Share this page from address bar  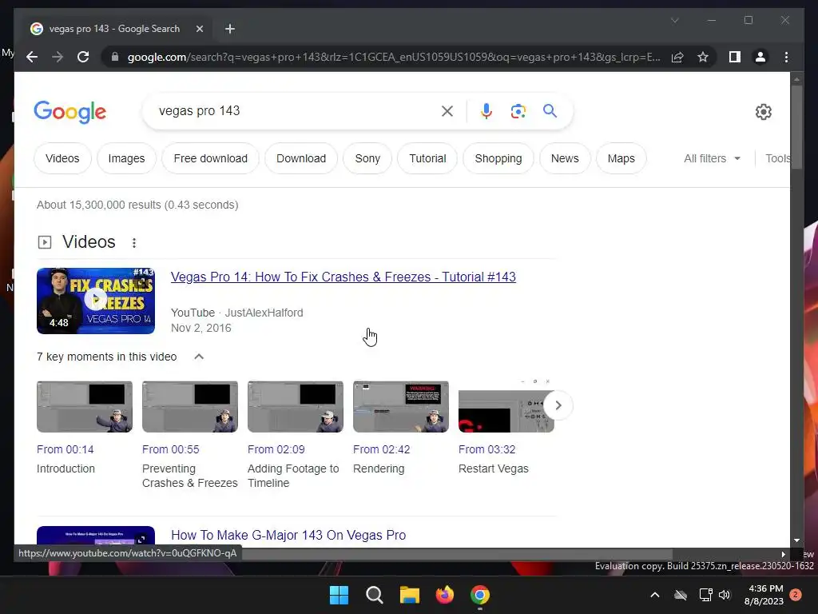(x=677, y=57)
